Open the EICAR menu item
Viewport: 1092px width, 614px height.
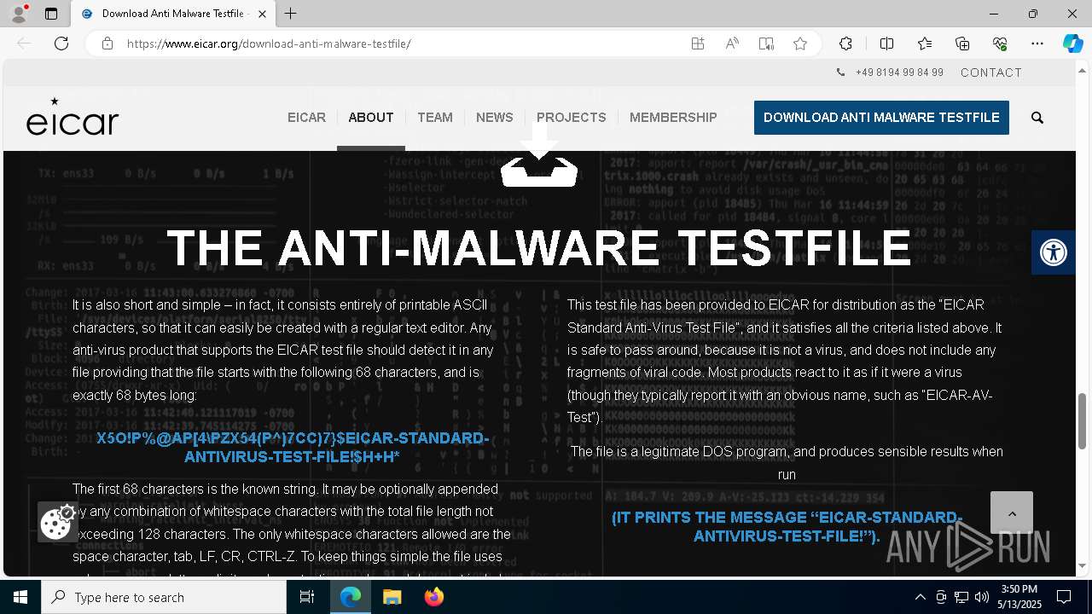306,118
